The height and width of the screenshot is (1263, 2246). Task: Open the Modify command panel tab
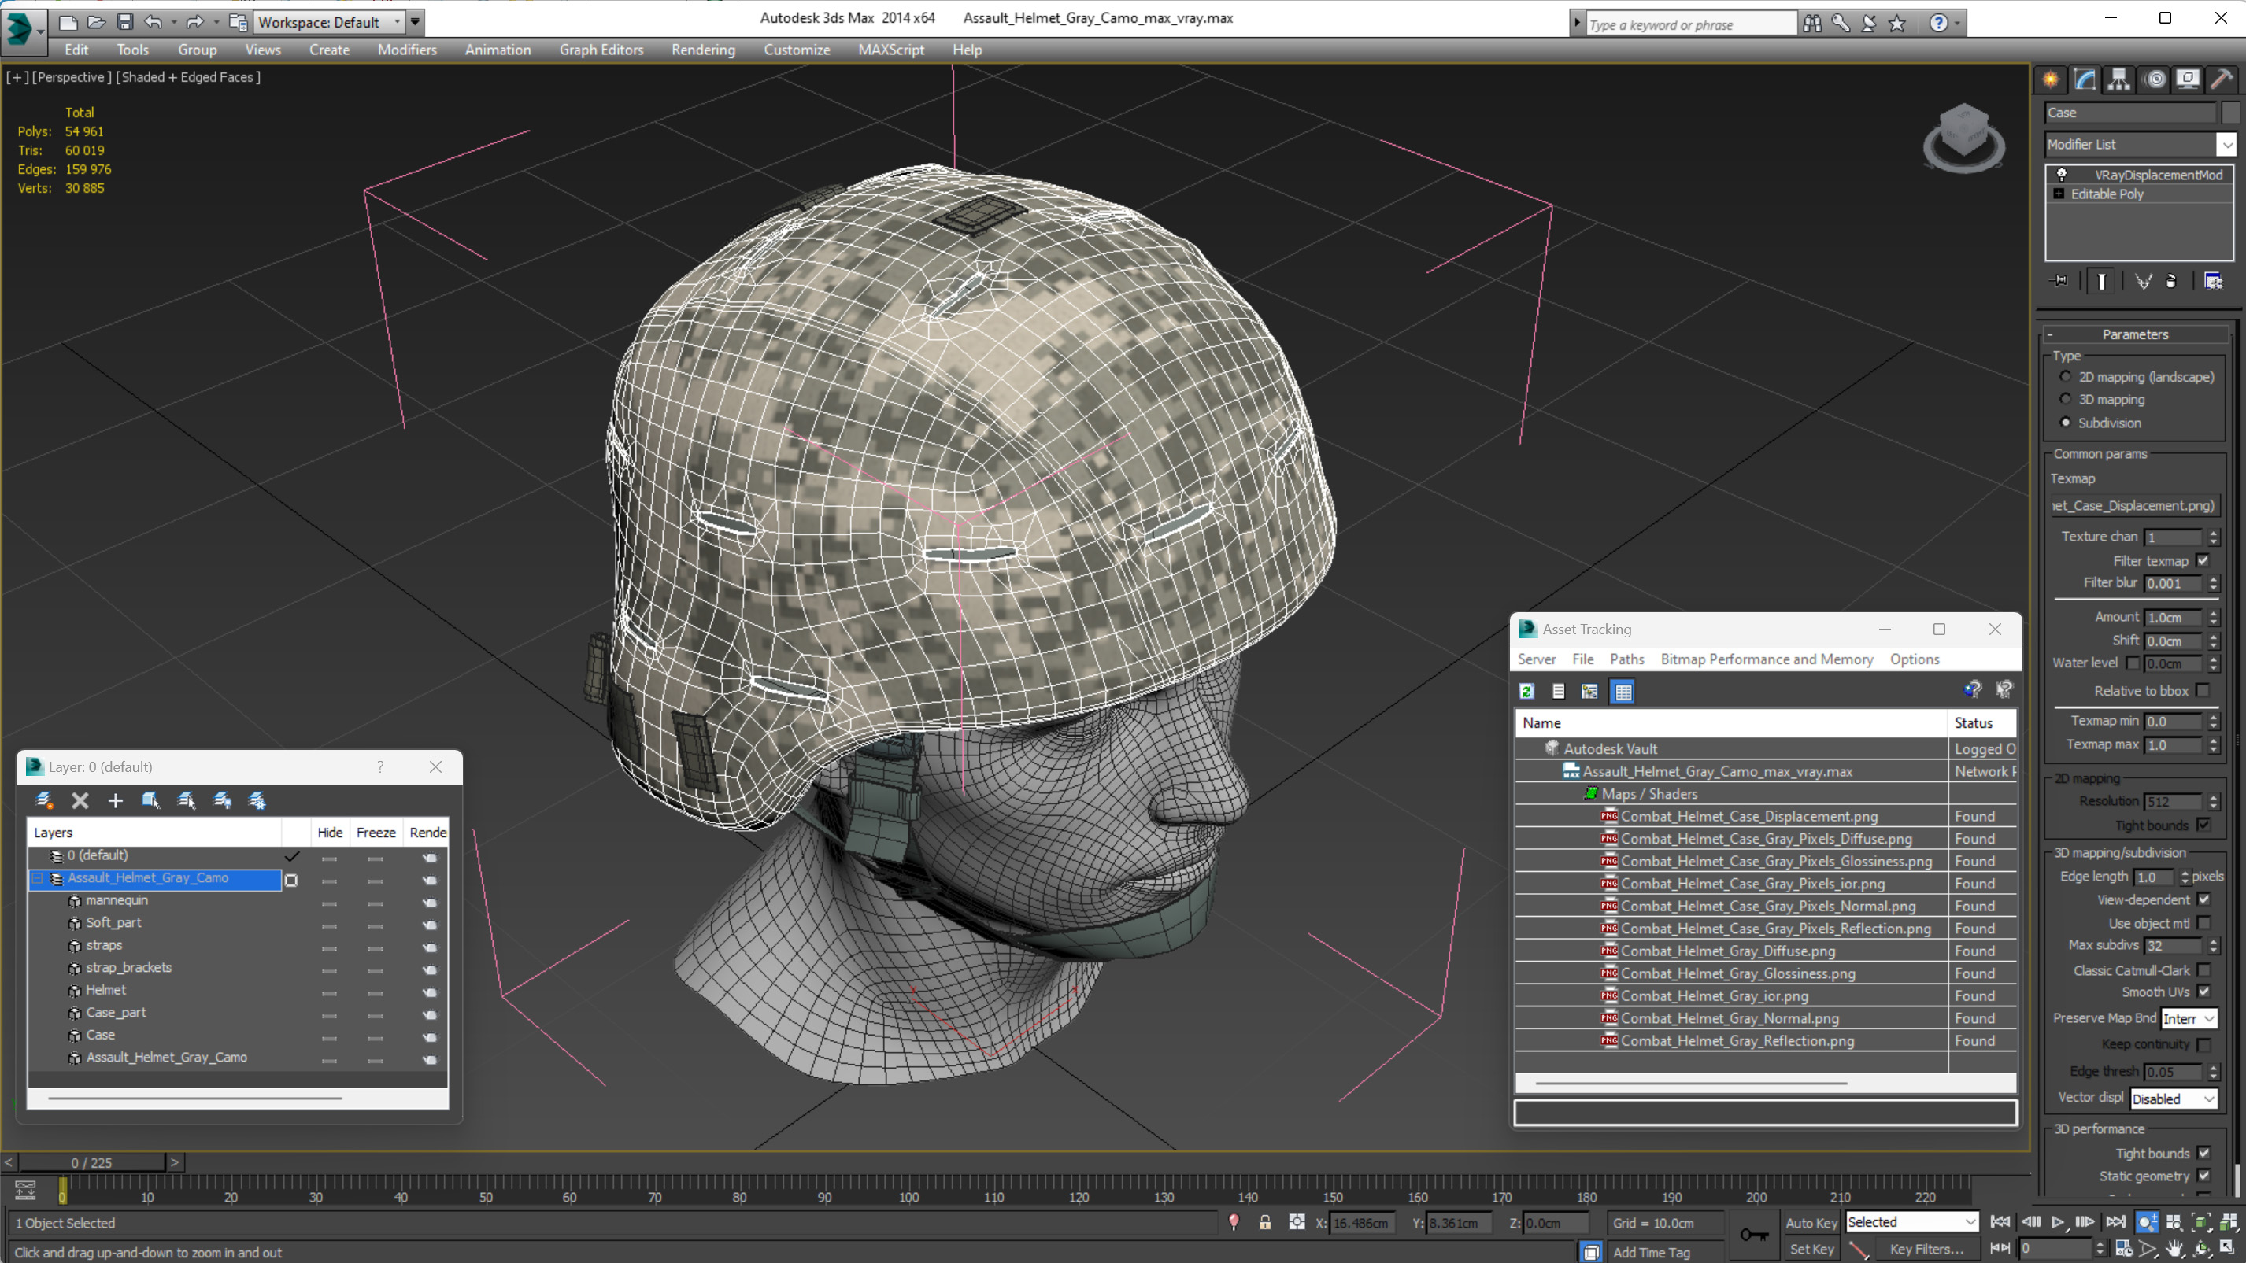coord(2085,79)
